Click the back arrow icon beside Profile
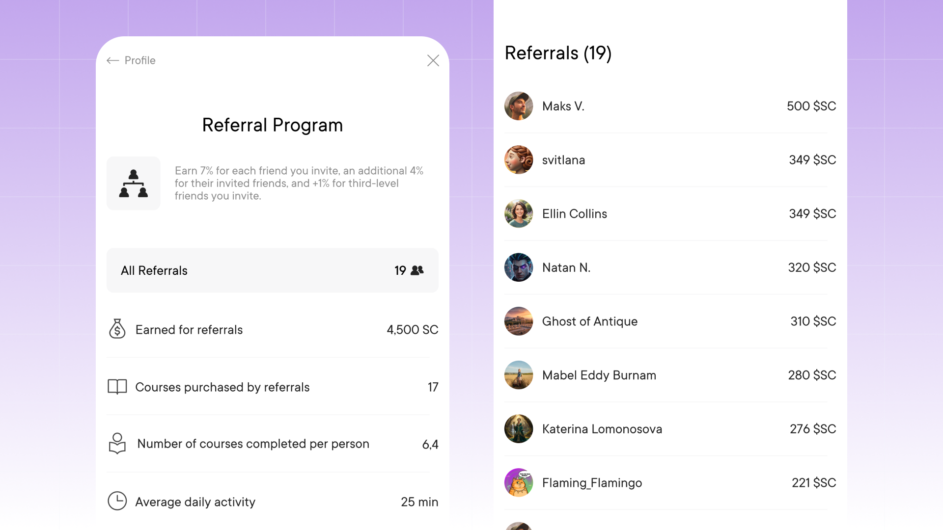 [x=113, y=60]
